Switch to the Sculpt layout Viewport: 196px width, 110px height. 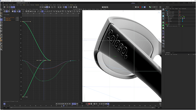151,3
